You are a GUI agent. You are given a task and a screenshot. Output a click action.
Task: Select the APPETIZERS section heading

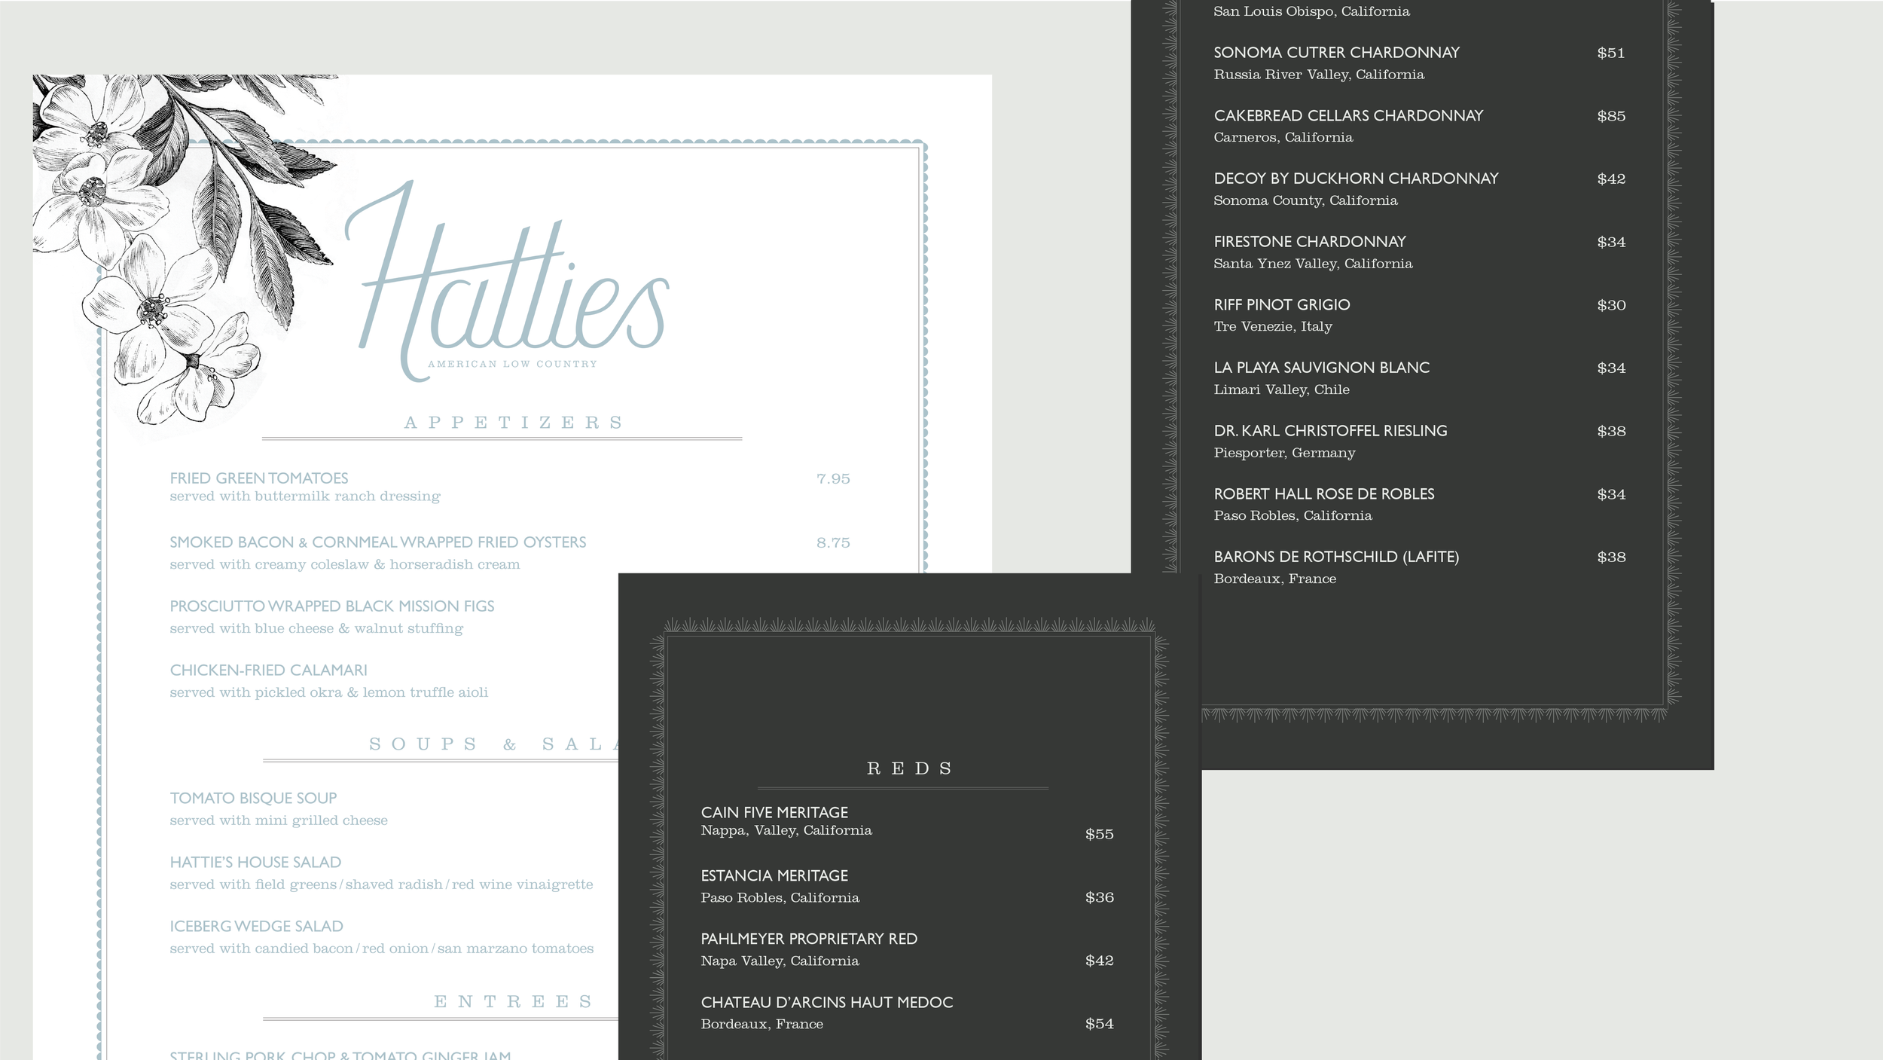[x=514, y=423]
